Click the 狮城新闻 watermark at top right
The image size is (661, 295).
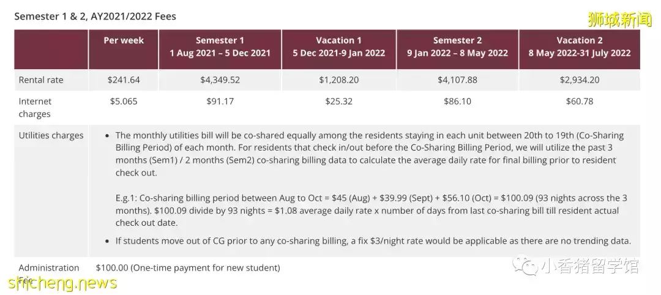coord(619,20)
